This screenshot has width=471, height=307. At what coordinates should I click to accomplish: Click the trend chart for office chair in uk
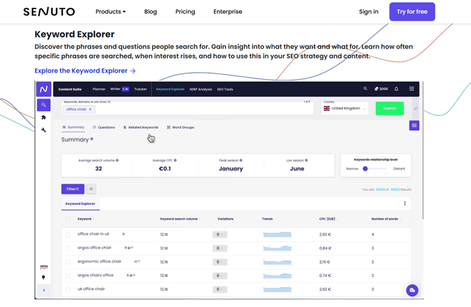point(277,234)
